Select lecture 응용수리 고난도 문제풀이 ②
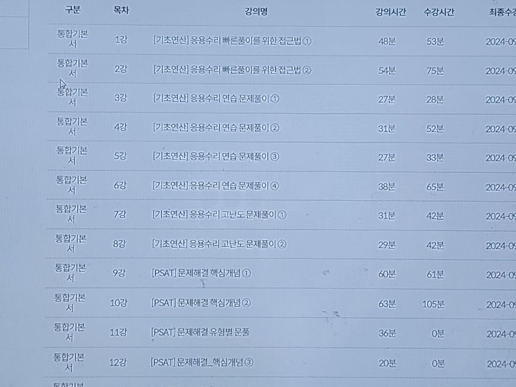516x387 pixels. pos(219,244)
